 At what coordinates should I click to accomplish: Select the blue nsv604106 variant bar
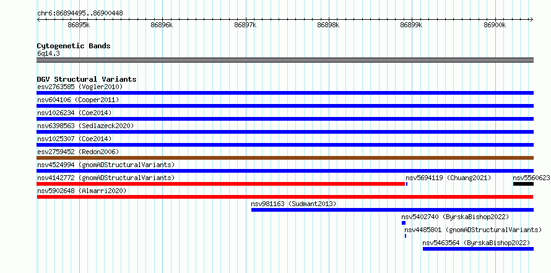[285, 106]
